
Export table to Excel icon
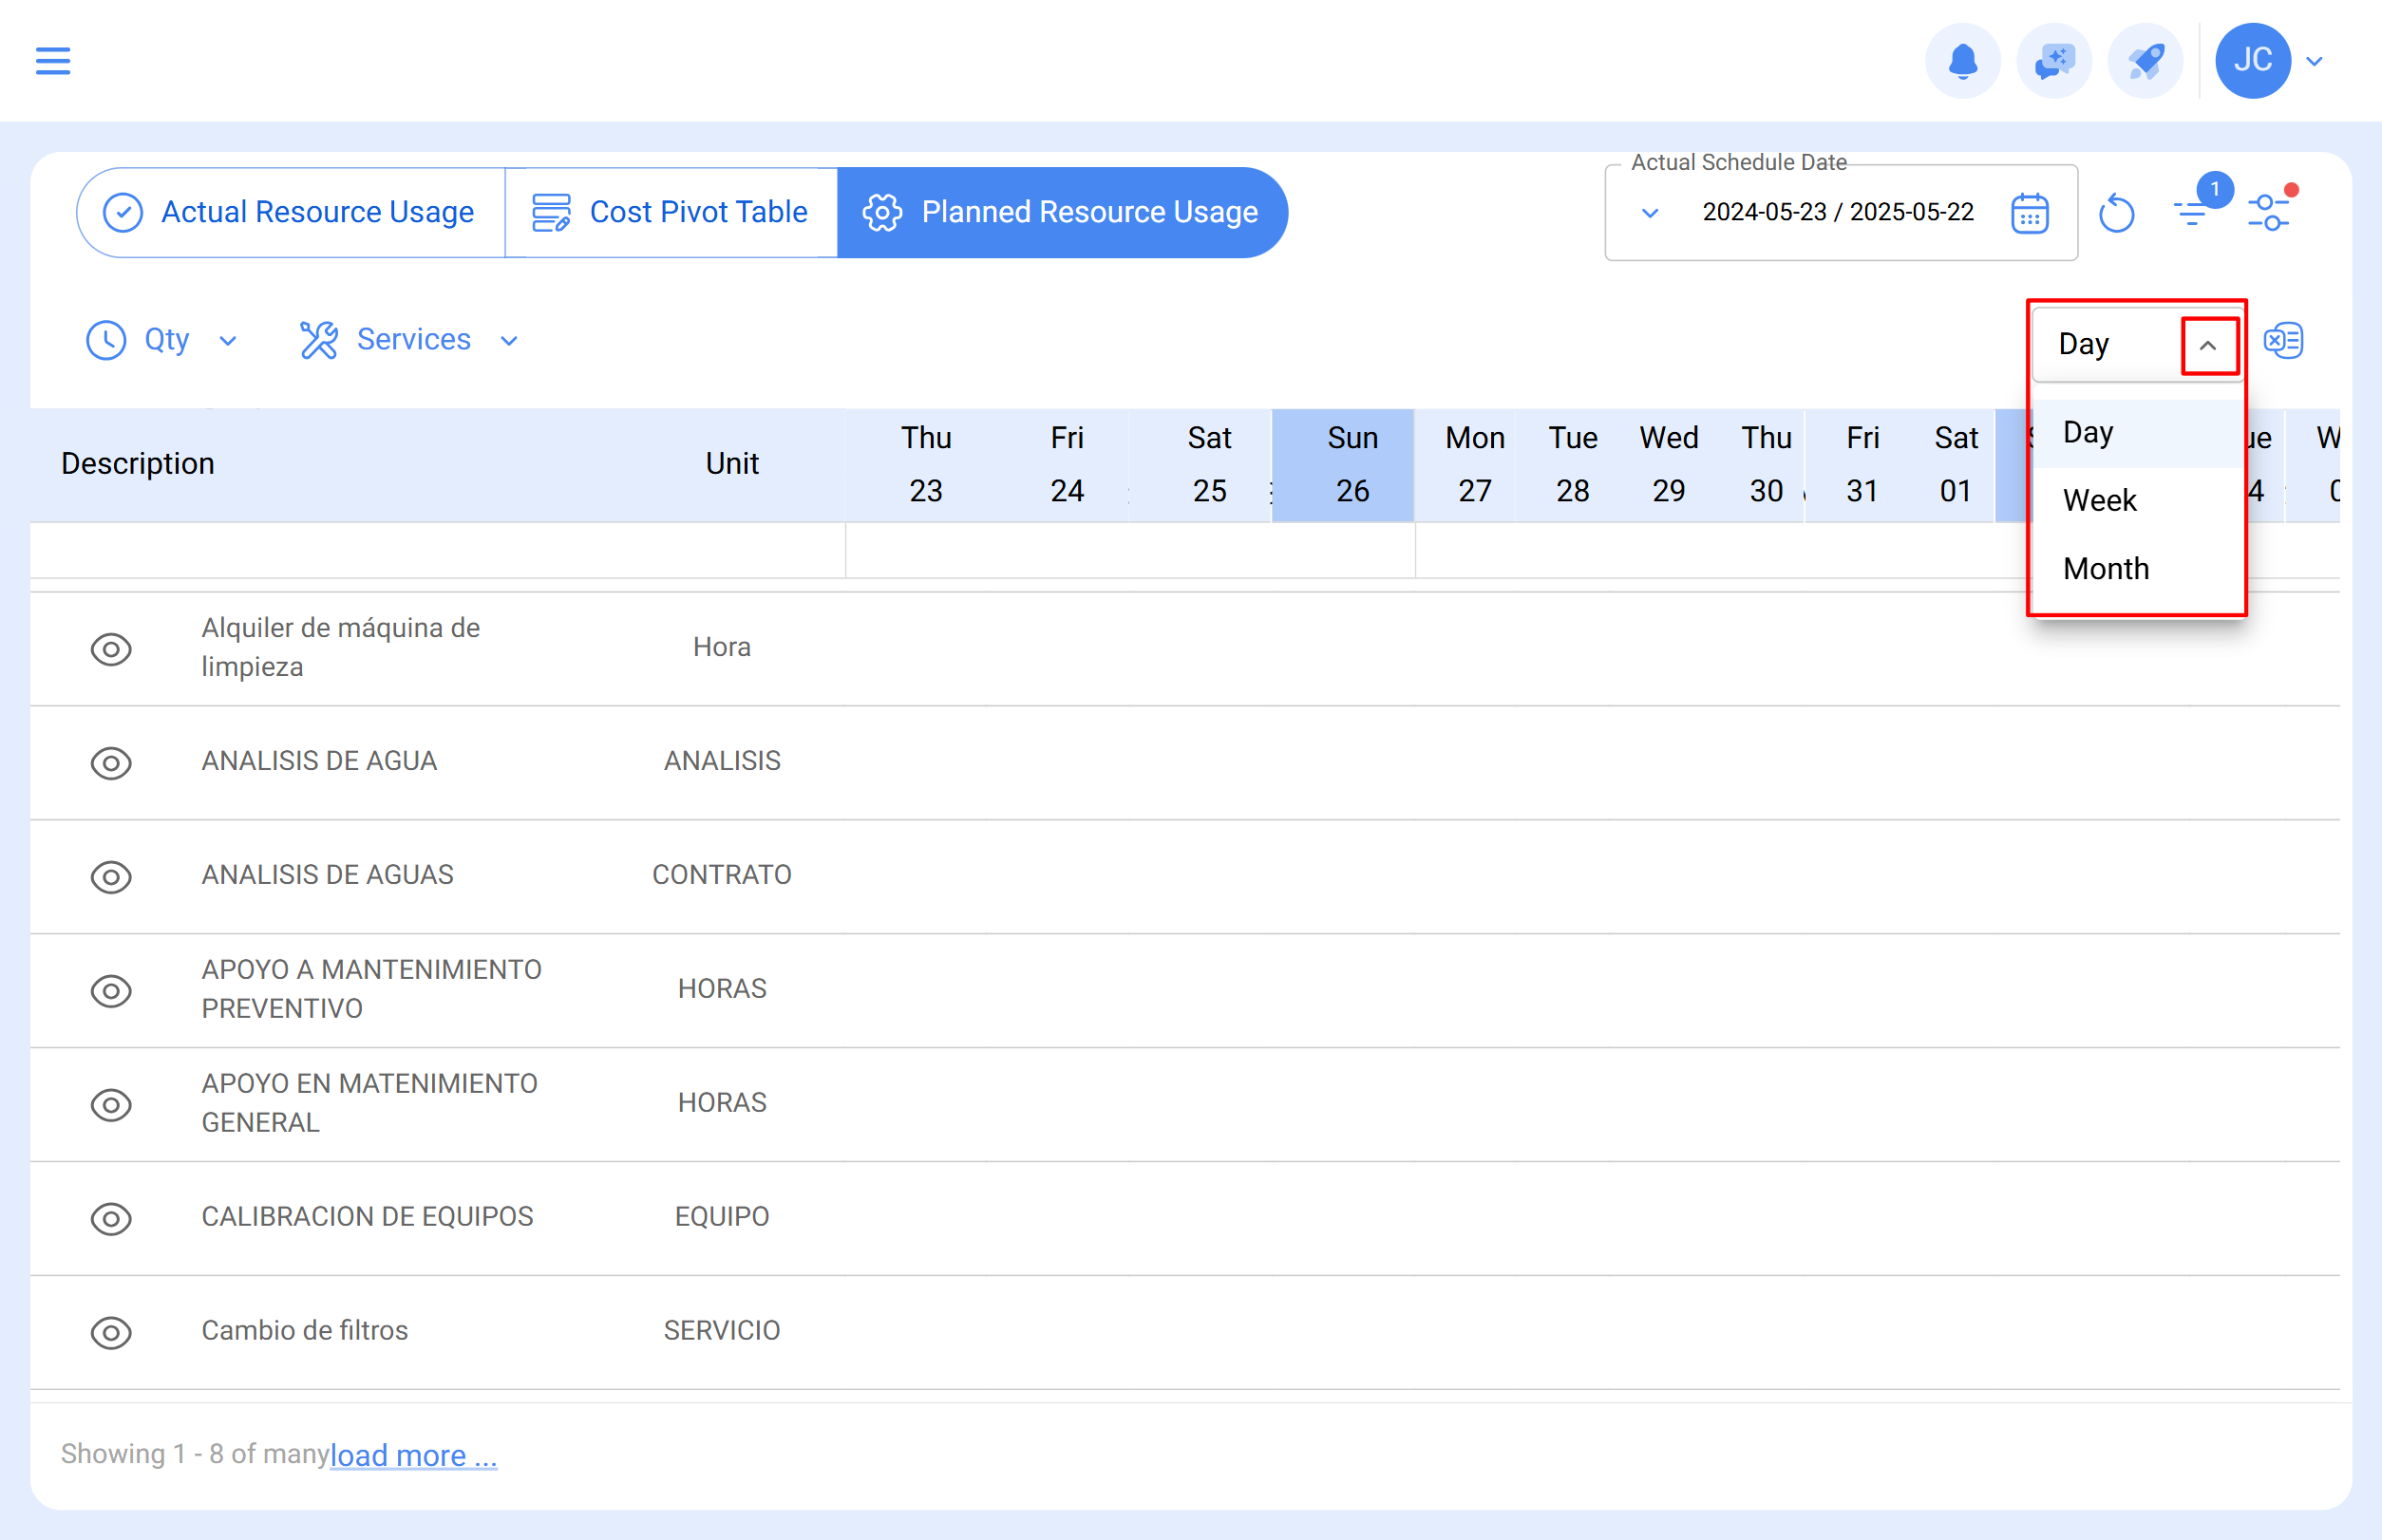[x=2283, y=341]
